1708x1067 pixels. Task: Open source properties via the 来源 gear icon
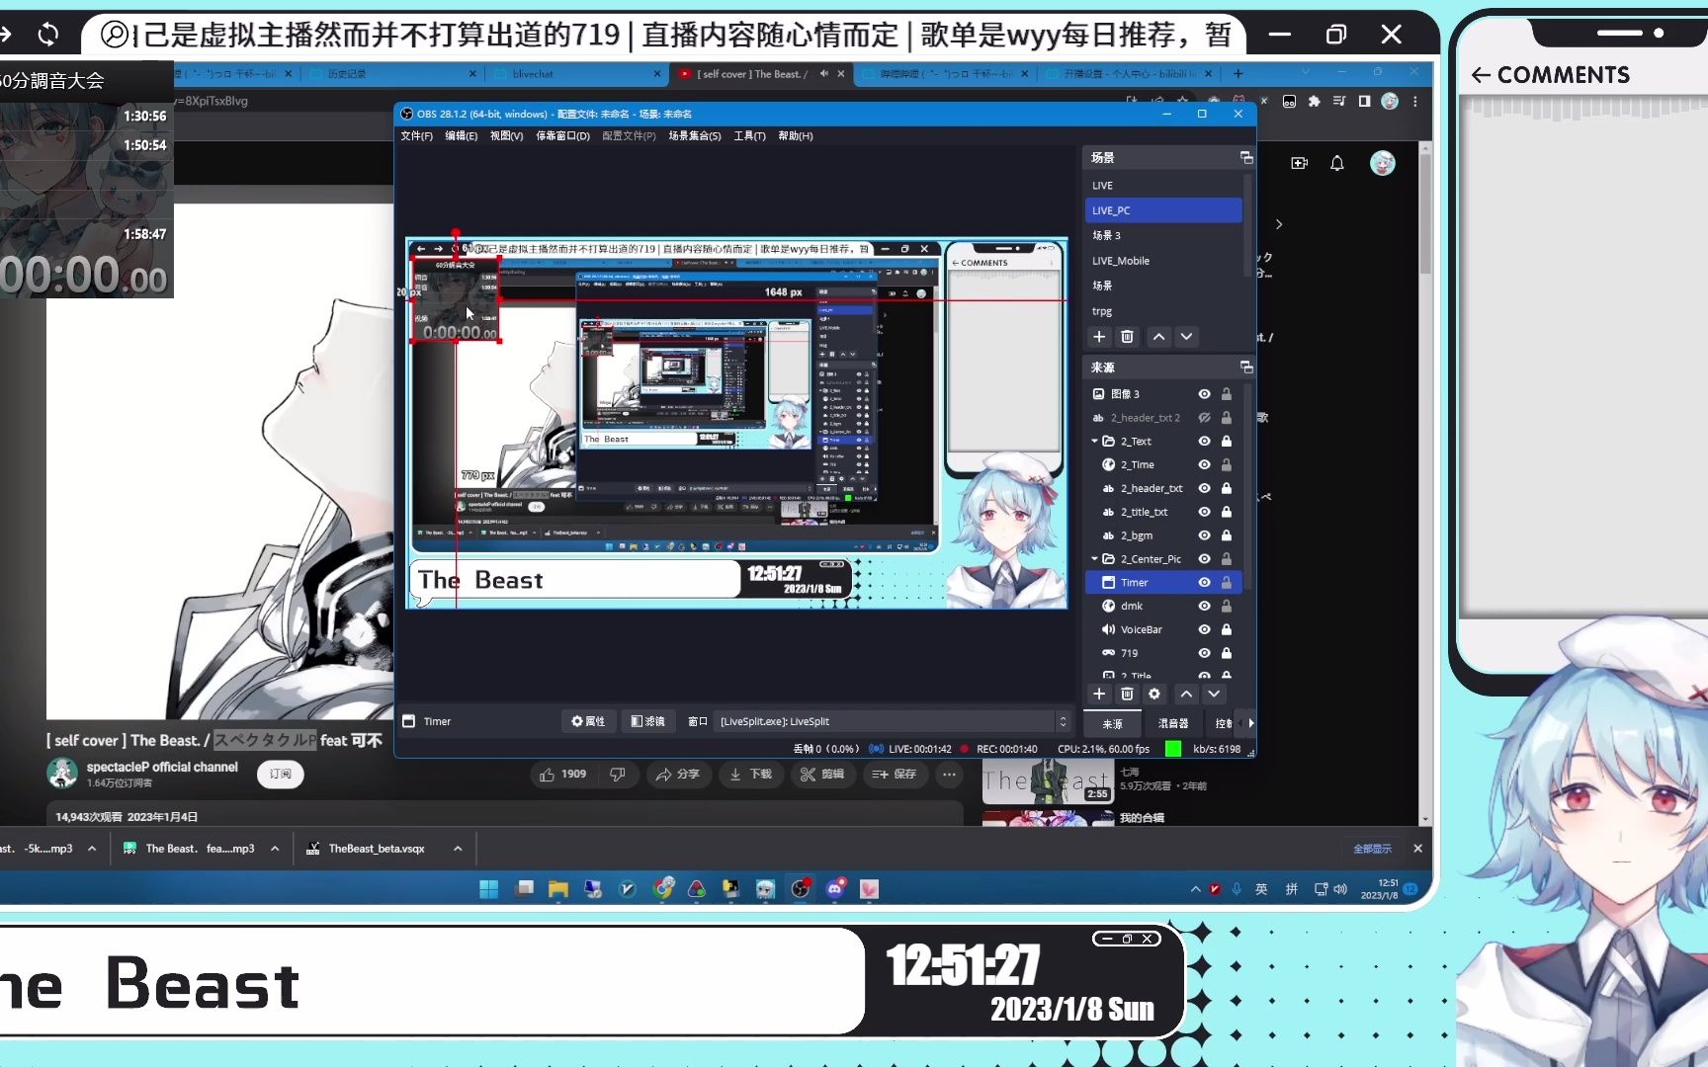pyautogui.click(x=1154, y=694)
